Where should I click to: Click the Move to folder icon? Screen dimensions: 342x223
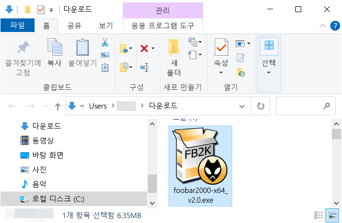124,48
